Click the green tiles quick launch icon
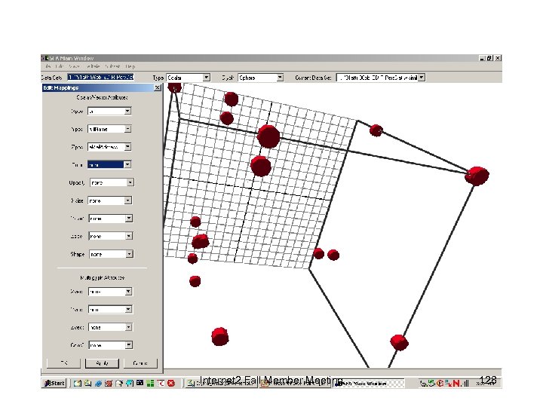543x407 pixels. (150, 383)
